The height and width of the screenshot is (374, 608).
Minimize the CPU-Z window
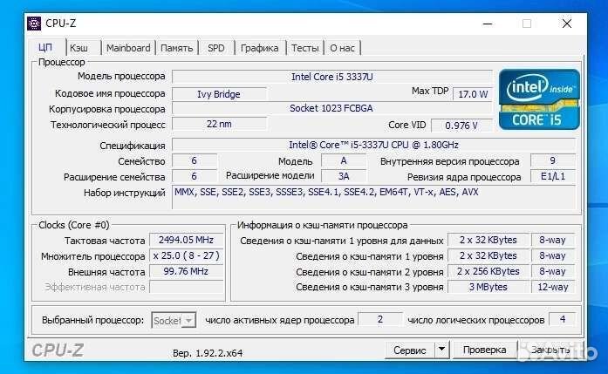tap(488, 24)
